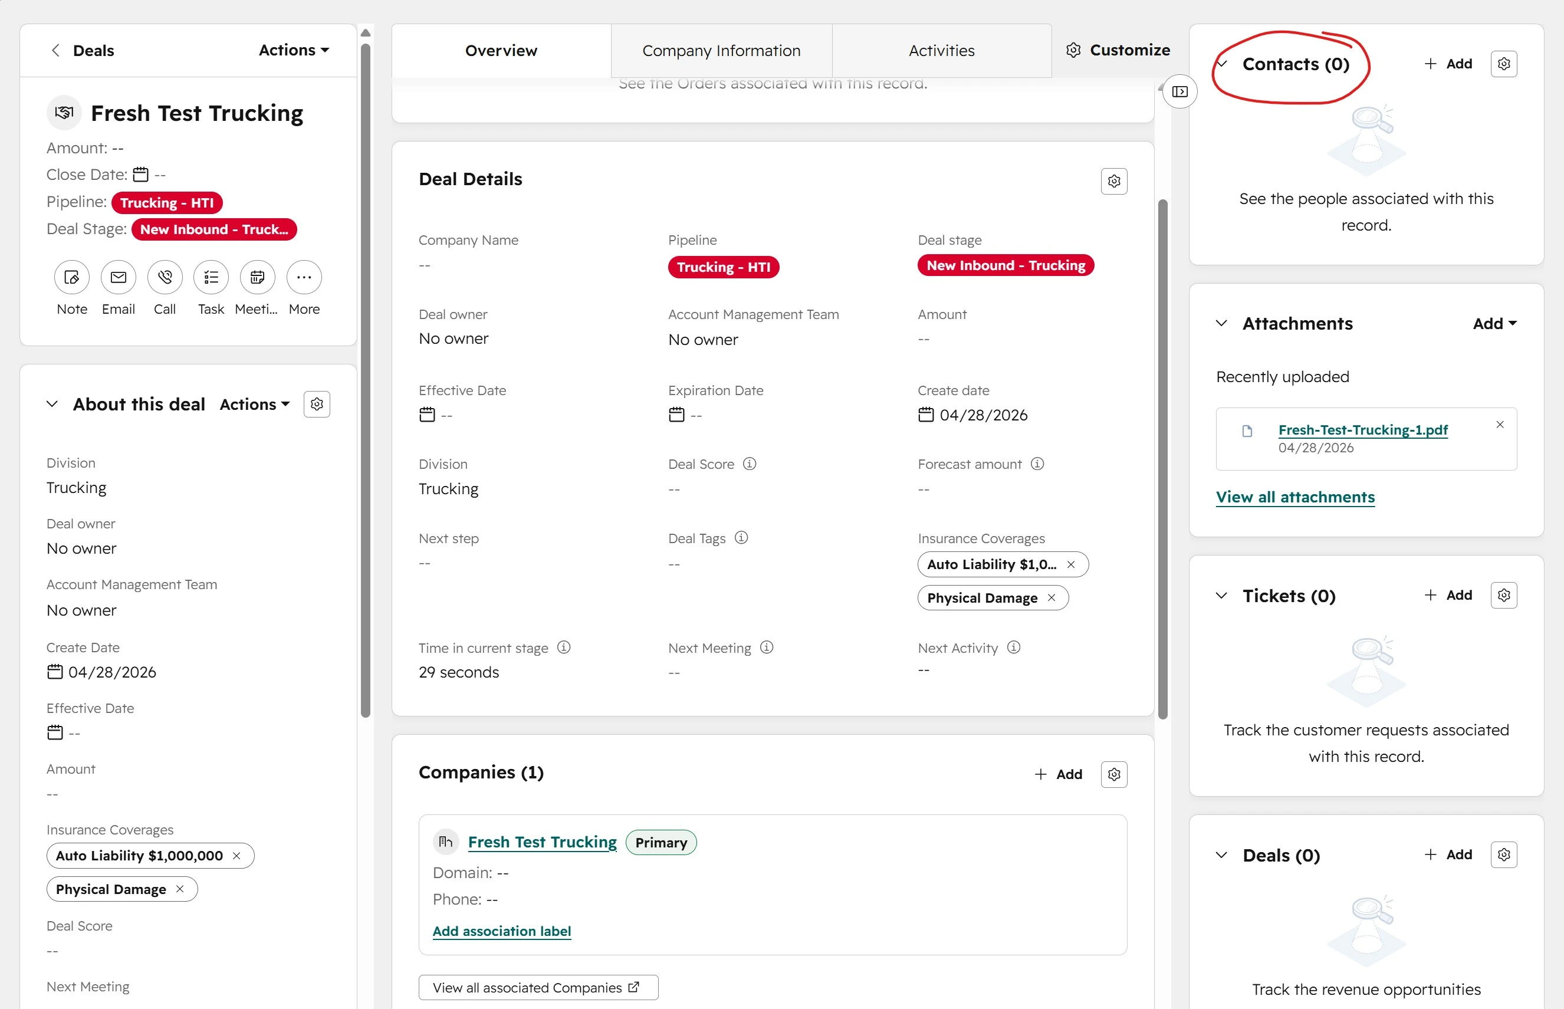Open the Attachments Add dropdown
The width and height of the screenshot is (1564, 1009).
tap(1494, 324)
